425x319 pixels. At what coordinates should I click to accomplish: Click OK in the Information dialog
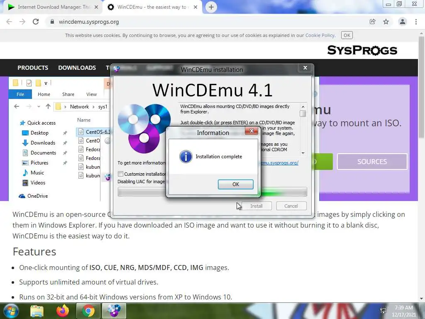pyautogui.click(x=236, y=184)
